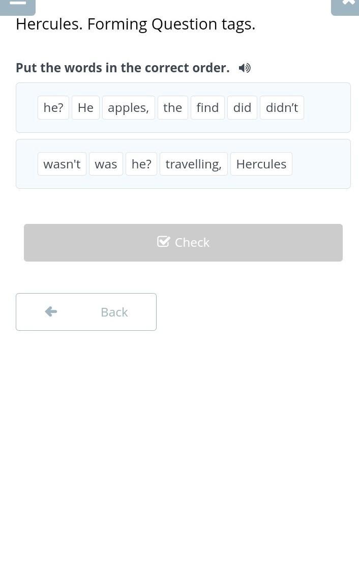Click the left arrow icon on Back
Screen dimensions: 359x575
coord(51,311)
